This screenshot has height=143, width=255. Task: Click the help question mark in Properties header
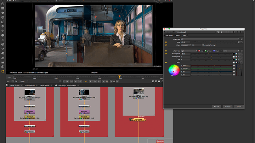coord(238,32)
